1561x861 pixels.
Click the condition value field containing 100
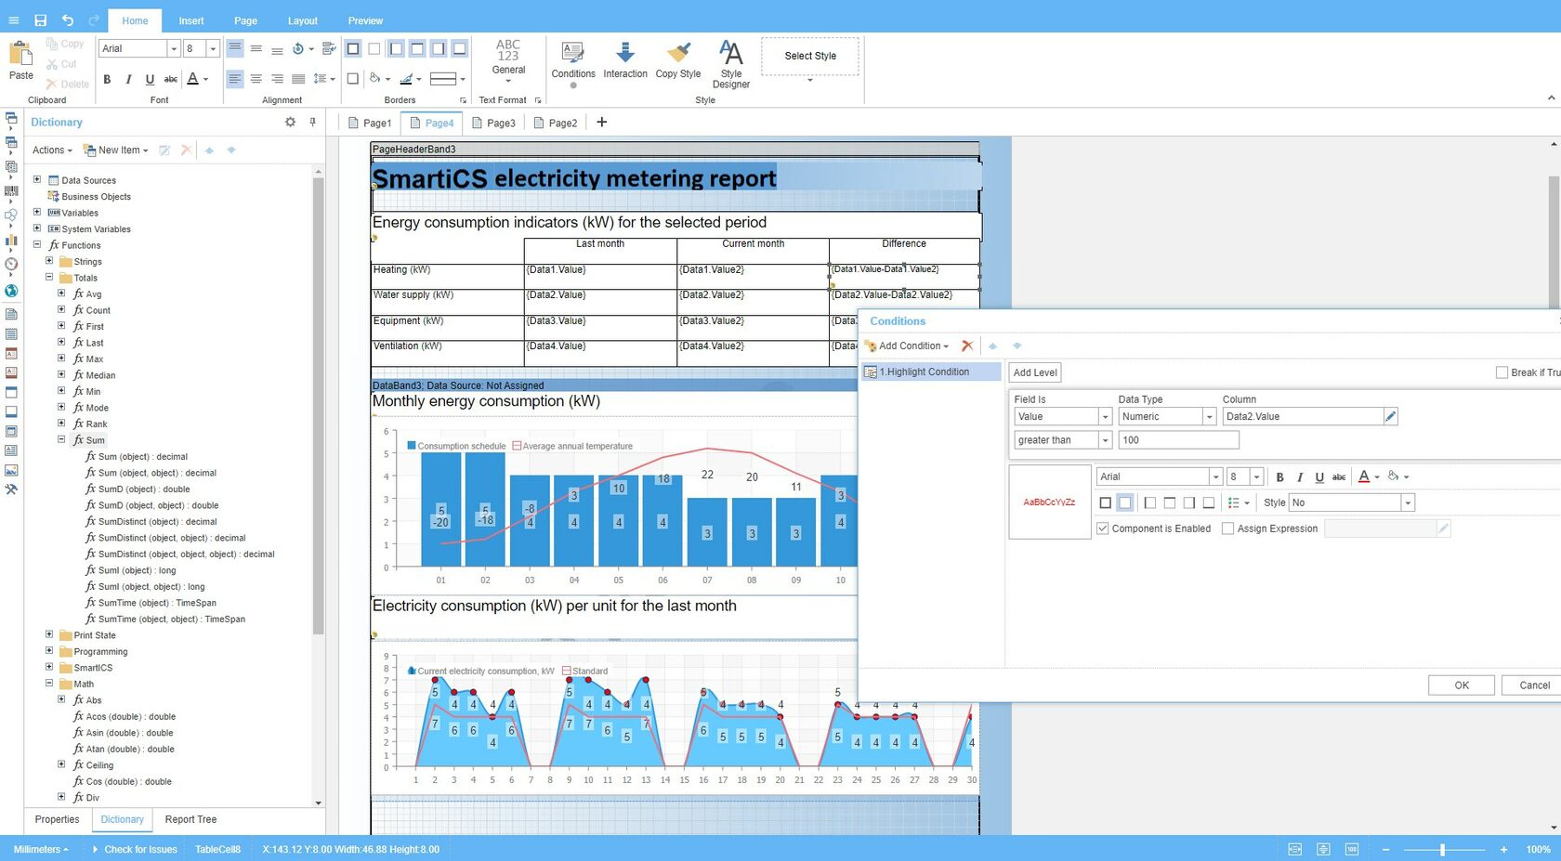pyautogui.click(x=1178, y=440)
